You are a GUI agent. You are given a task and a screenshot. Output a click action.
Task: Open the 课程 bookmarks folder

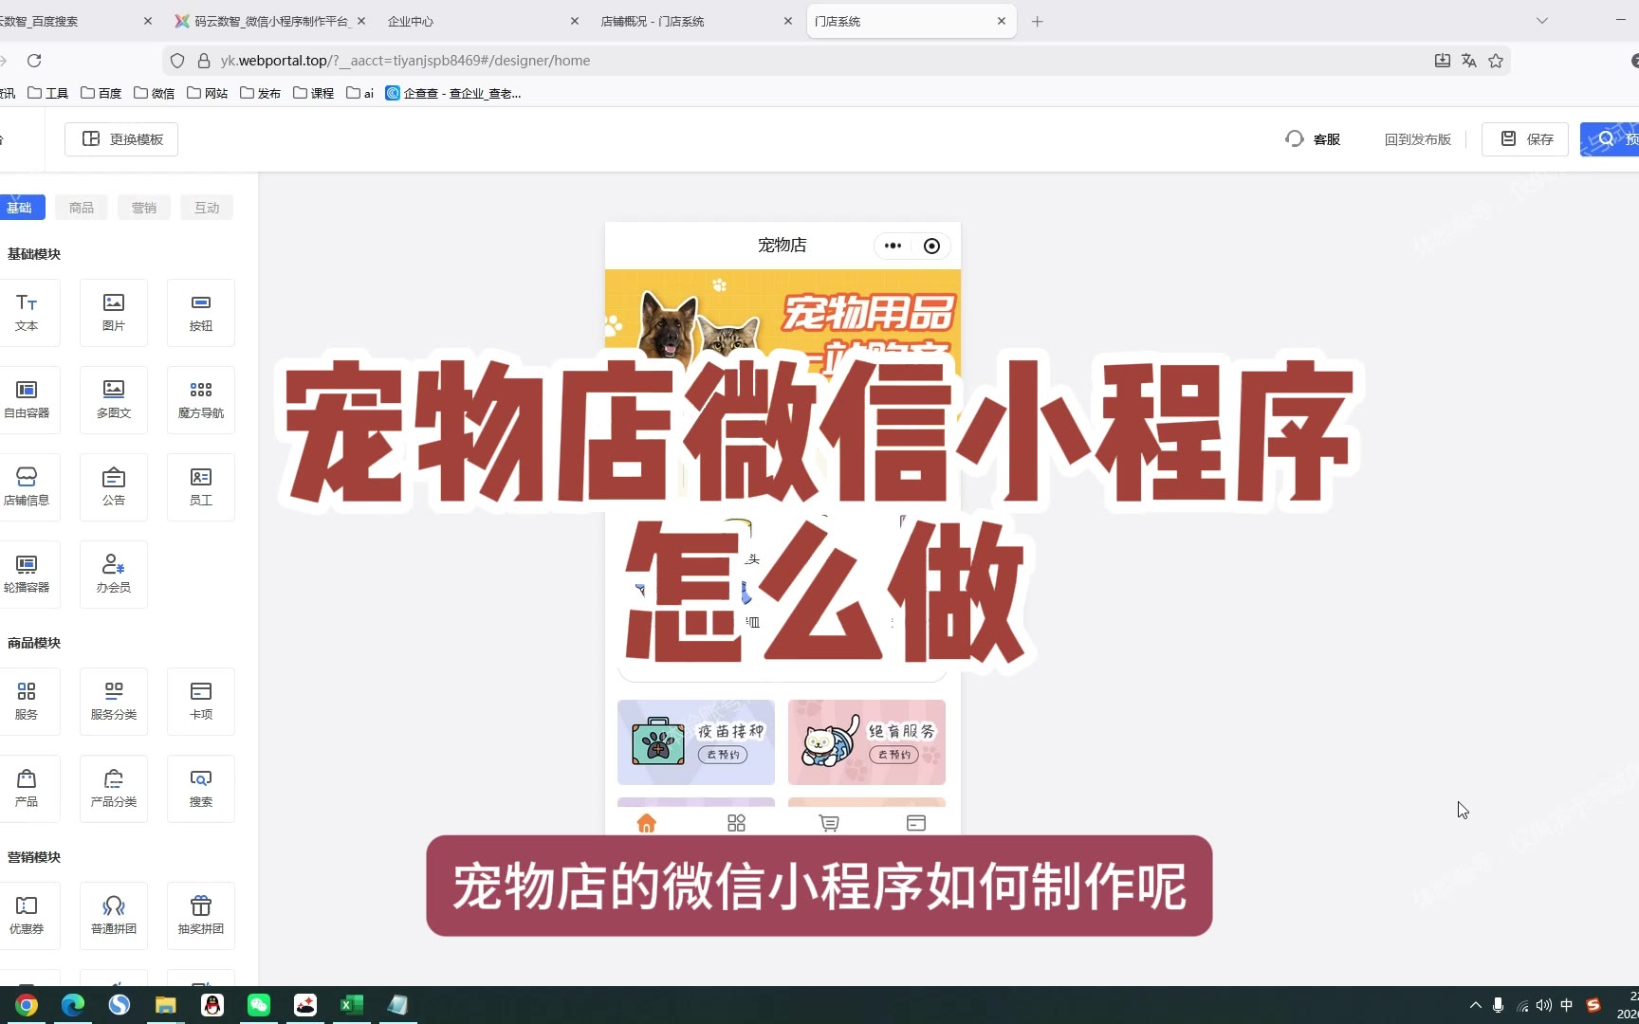coord(314,93)
